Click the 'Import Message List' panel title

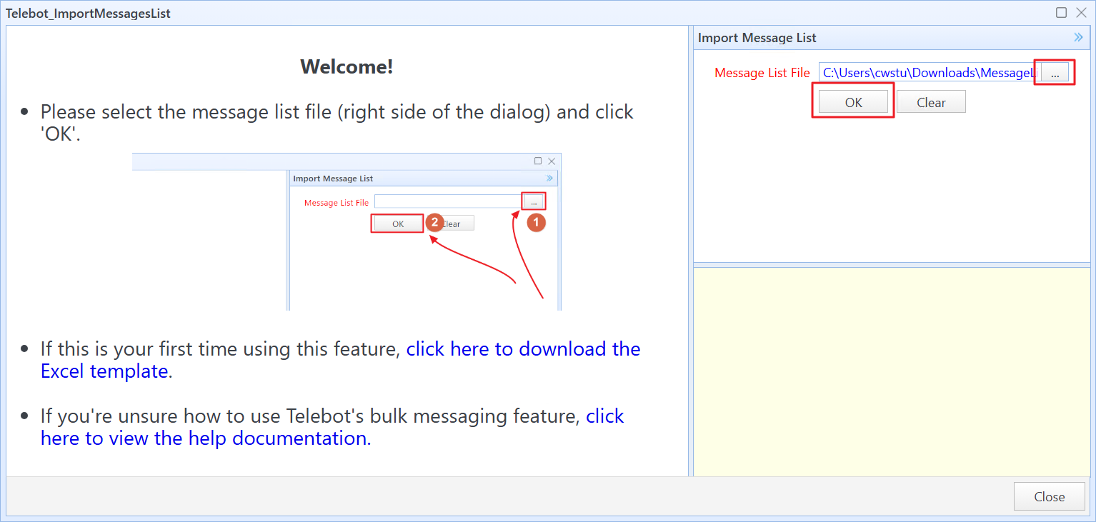click(x=757, y=38)
